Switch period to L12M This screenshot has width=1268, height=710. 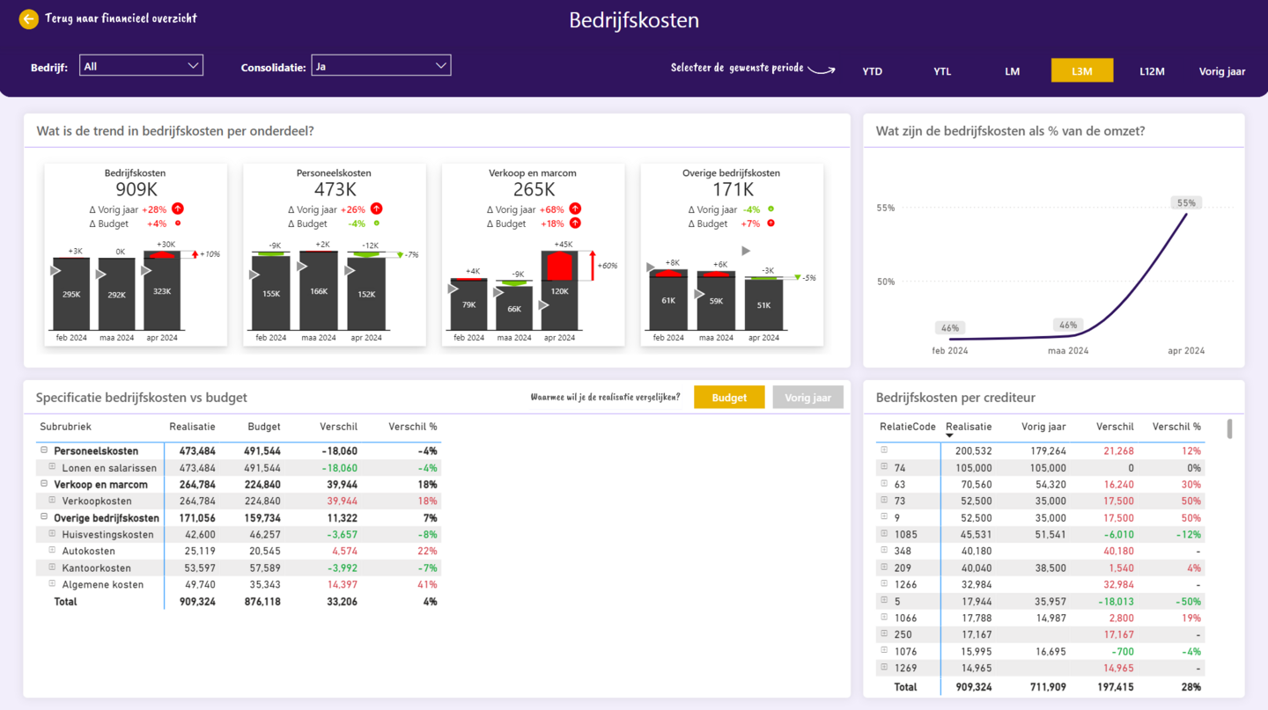pos(1152,71)
